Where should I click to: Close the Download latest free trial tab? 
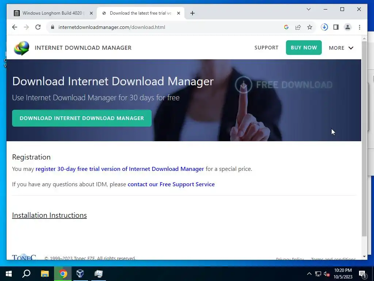(178, 13)
